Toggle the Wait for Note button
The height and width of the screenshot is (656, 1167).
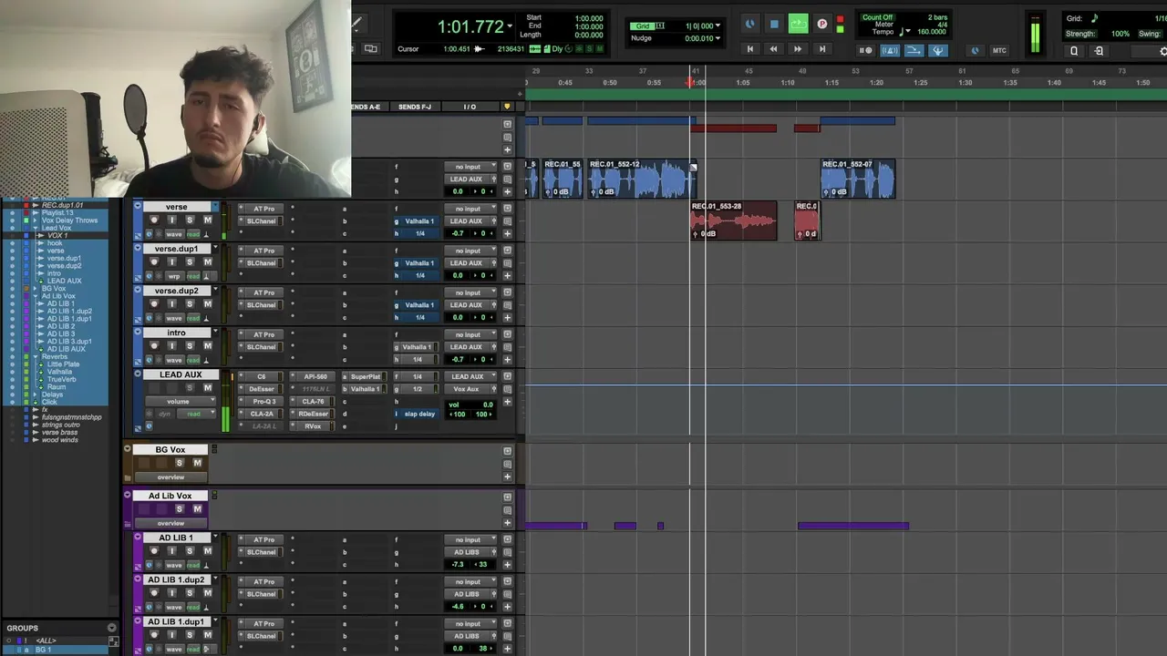tap(865, 50)
